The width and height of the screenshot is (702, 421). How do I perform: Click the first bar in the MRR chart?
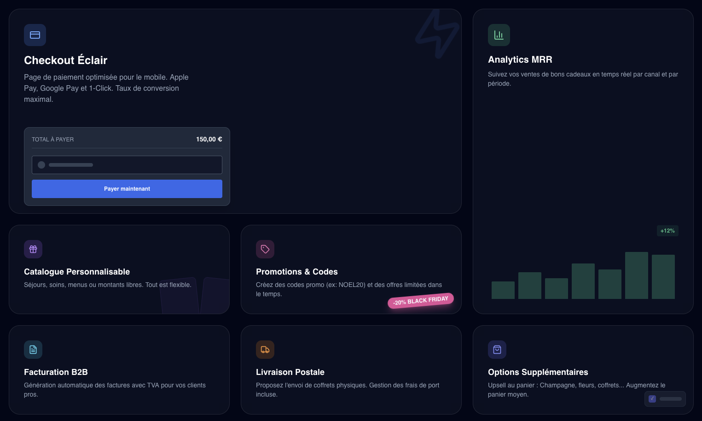[503, 290]
